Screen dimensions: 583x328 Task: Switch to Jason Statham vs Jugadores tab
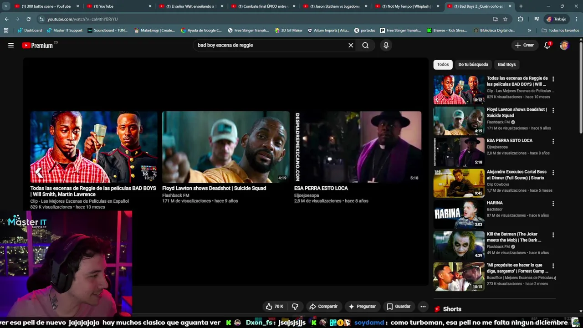pyautogui.click(x=335, y=6)
